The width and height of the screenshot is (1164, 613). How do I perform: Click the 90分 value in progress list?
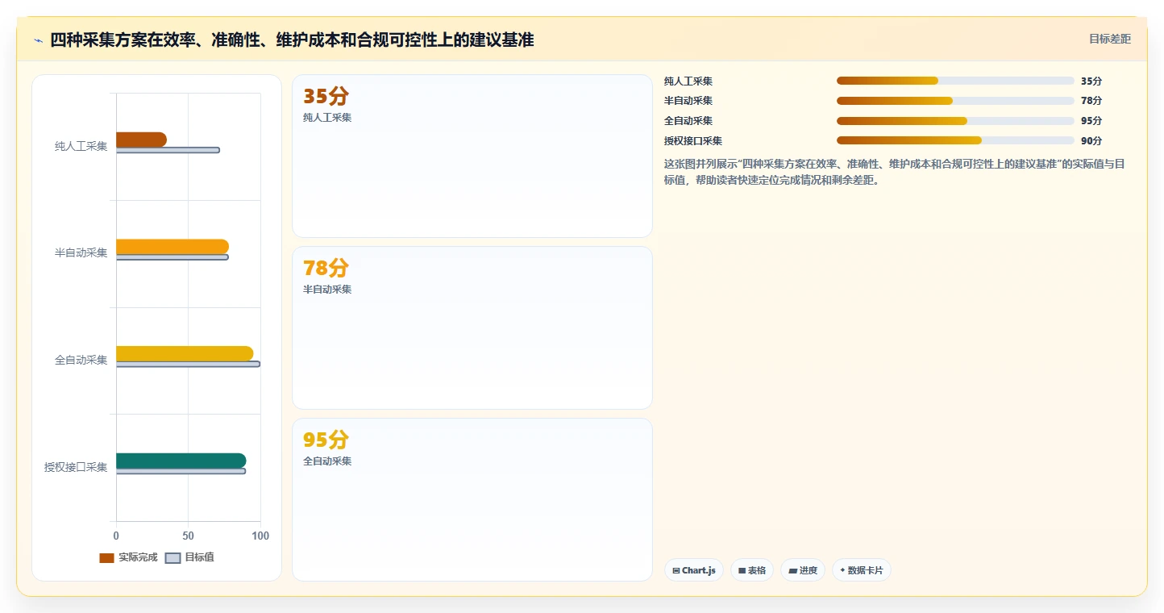[x=1091, y=140]
